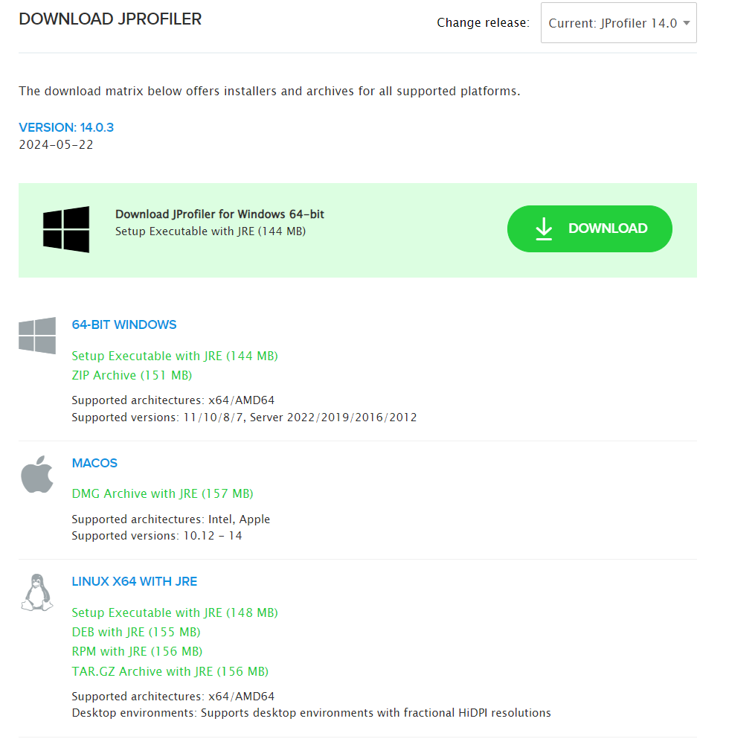Download Linux Setup Executable with JRE (148 MB)
Viewport: 729px width, 739px height.
point(175,612)
